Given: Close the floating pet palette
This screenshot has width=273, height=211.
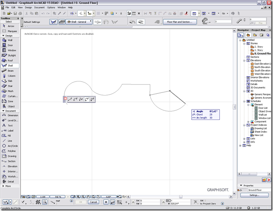Looking at the screenshot, I should 65,99.
